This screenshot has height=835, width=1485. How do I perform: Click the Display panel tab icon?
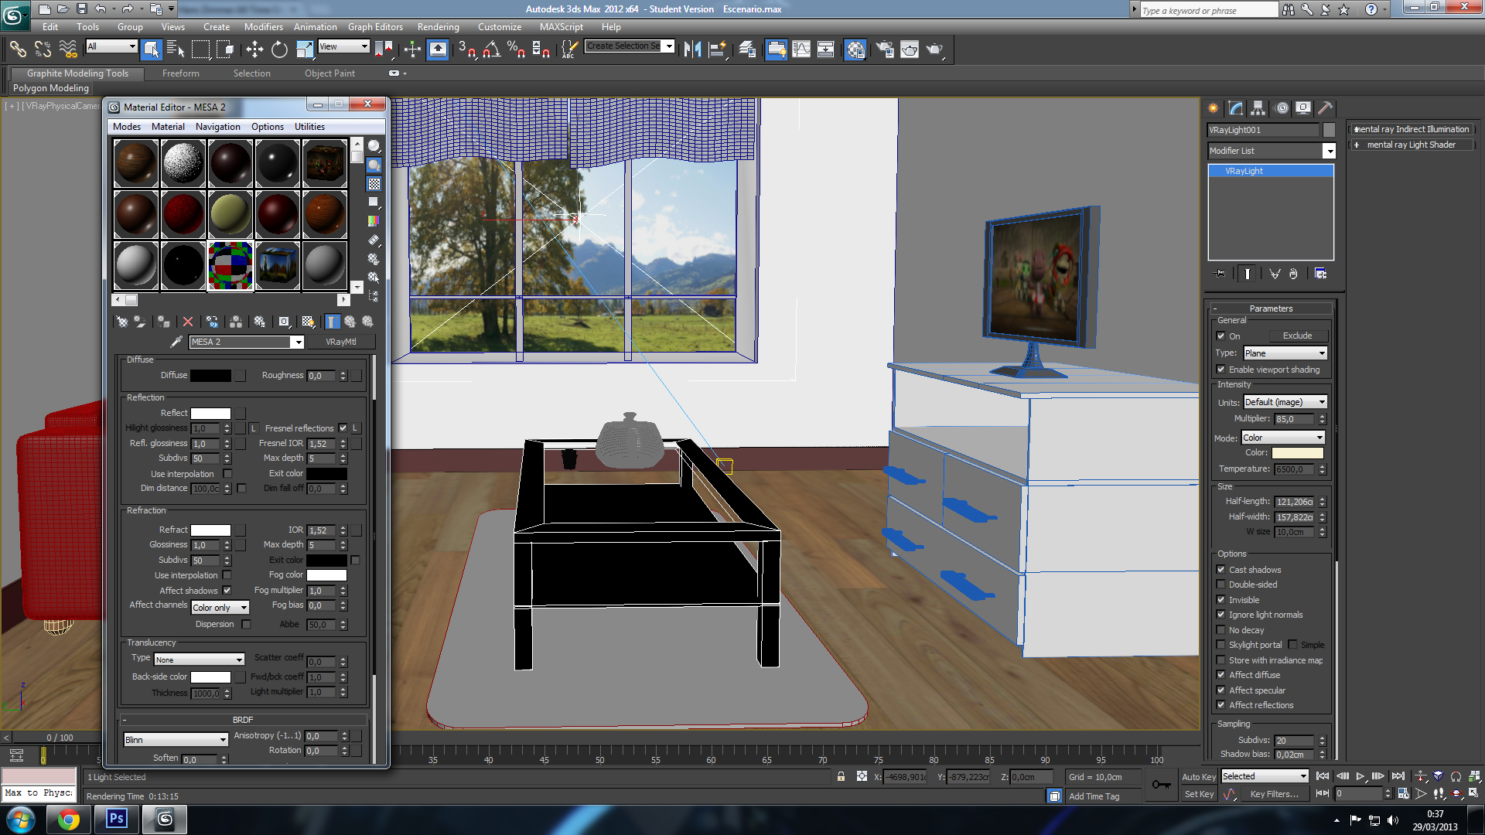pyautogui.click(x=1303, y=108)
